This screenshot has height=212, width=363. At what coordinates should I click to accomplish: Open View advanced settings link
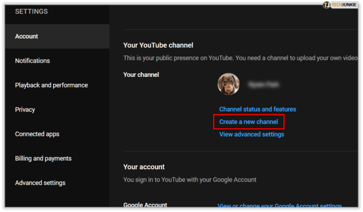[252, 134]
